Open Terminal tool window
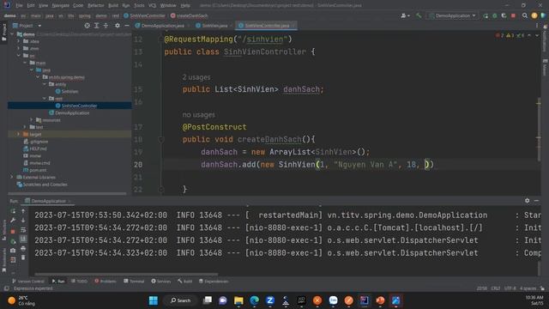The image size is (549, 309). coord(134,281)
